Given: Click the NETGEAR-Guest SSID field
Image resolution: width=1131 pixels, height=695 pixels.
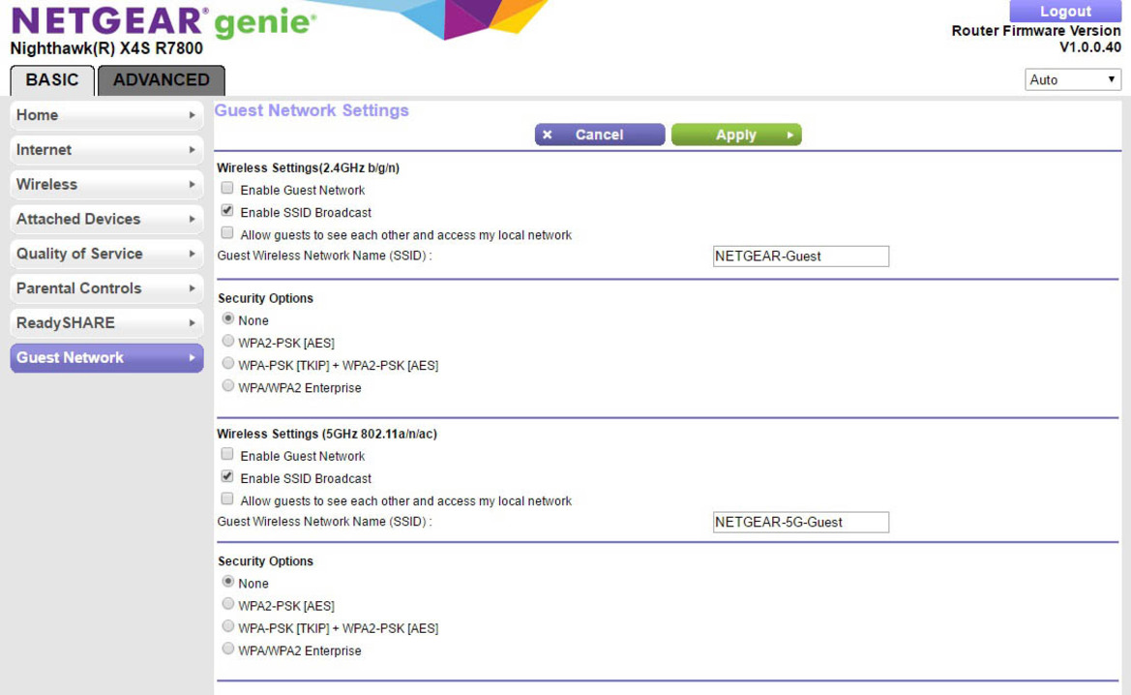Looking at the screenshot, I should click(x=801, y=257).
